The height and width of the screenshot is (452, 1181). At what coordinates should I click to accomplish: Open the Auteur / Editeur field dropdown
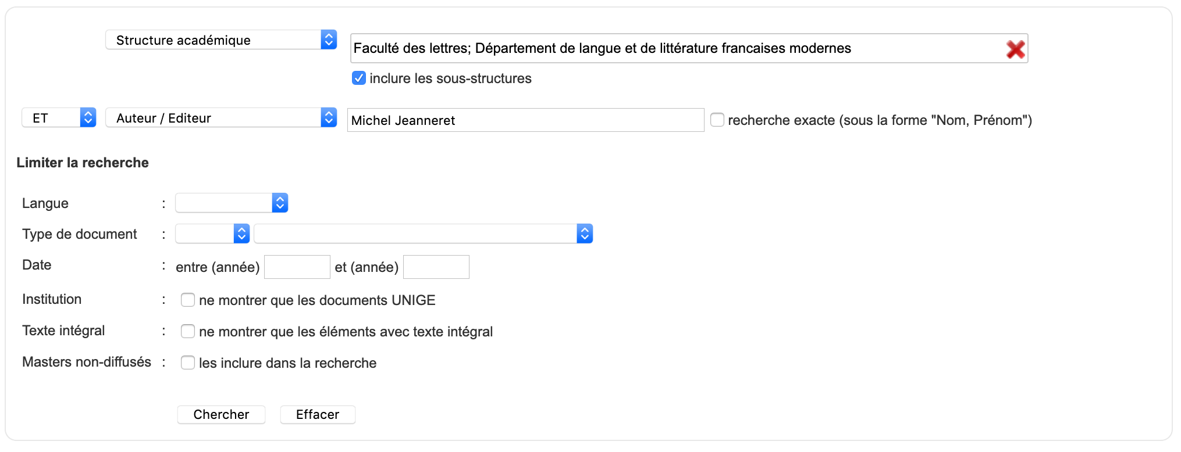(221, 118)
